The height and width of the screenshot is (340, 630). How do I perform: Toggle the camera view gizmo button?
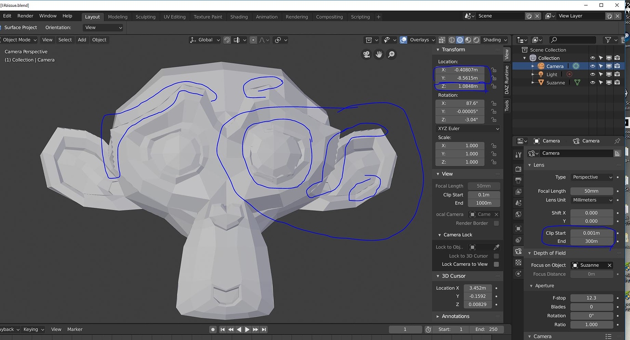pyautogui.click(x=366, y=55)
